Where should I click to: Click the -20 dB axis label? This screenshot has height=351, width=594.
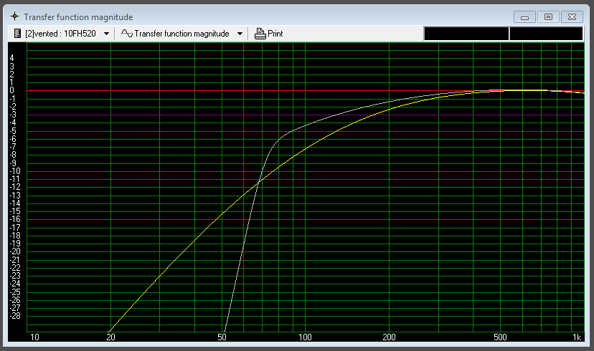click(15, 251)
